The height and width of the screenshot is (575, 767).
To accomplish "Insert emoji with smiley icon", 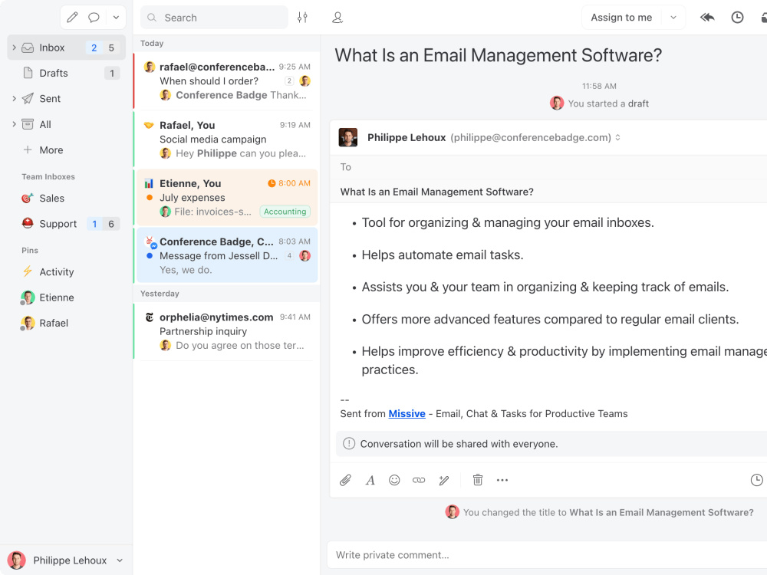I will click(x=394, y=480).
